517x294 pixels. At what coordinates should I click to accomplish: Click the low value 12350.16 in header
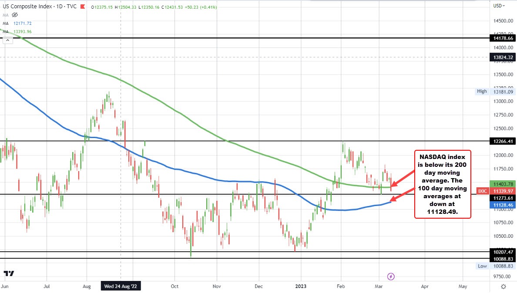coord(150,7)
